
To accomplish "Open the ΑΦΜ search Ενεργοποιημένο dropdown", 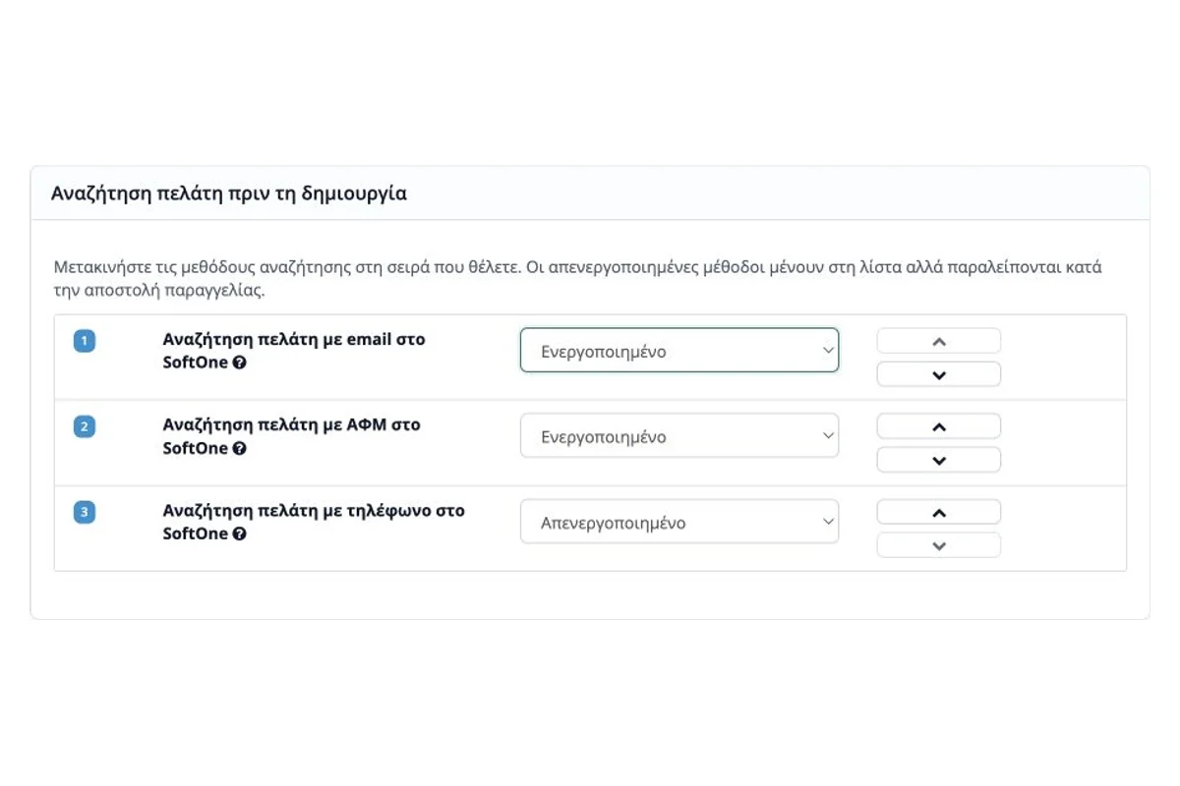I will point(679,436).
